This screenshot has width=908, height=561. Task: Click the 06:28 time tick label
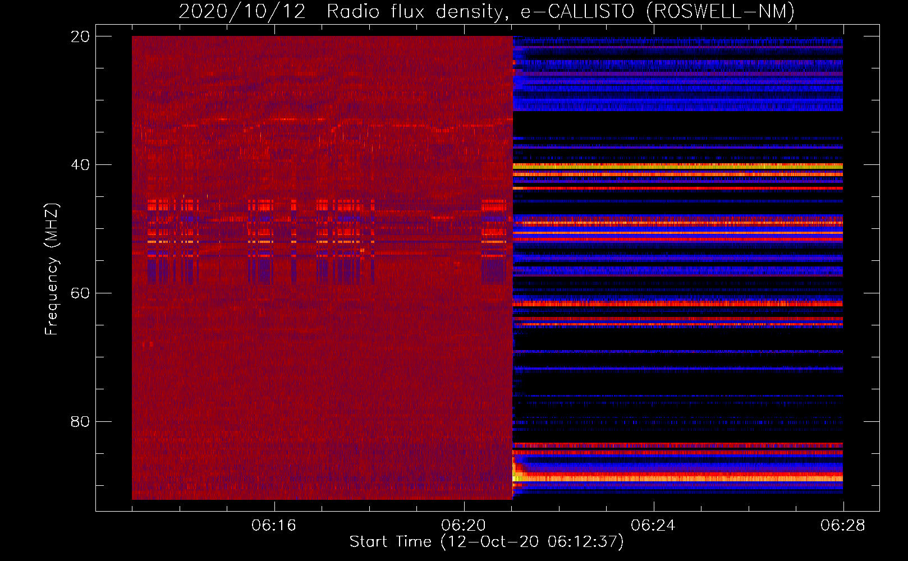point(843,525)
